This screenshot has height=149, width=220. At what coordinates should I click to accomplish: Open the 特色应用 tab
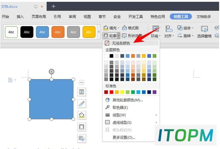(x=158, y=17)
